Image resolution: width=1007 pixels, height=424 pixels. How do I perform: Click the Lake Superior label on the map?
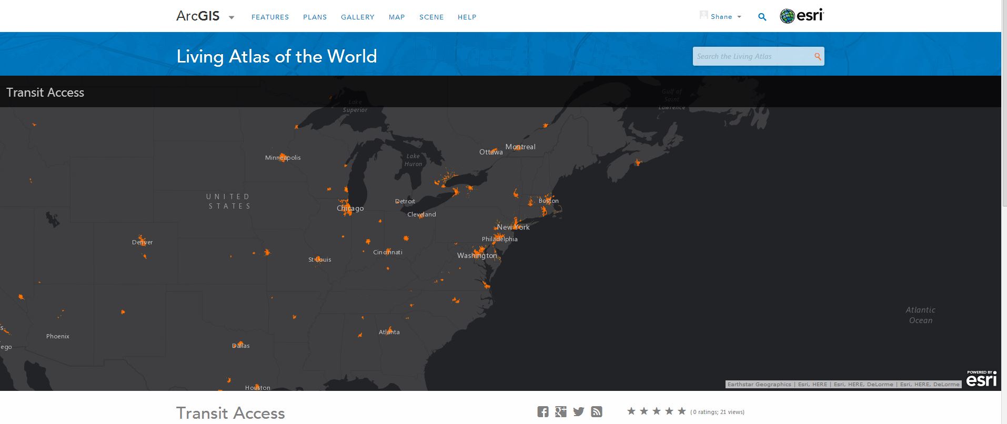355,106
